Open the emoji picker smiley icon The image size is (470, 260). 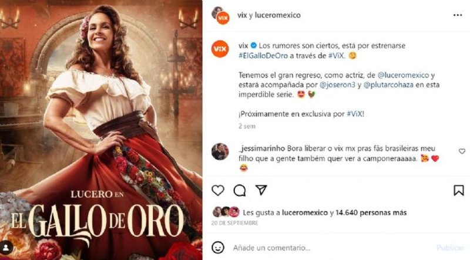tap(218, 248)
